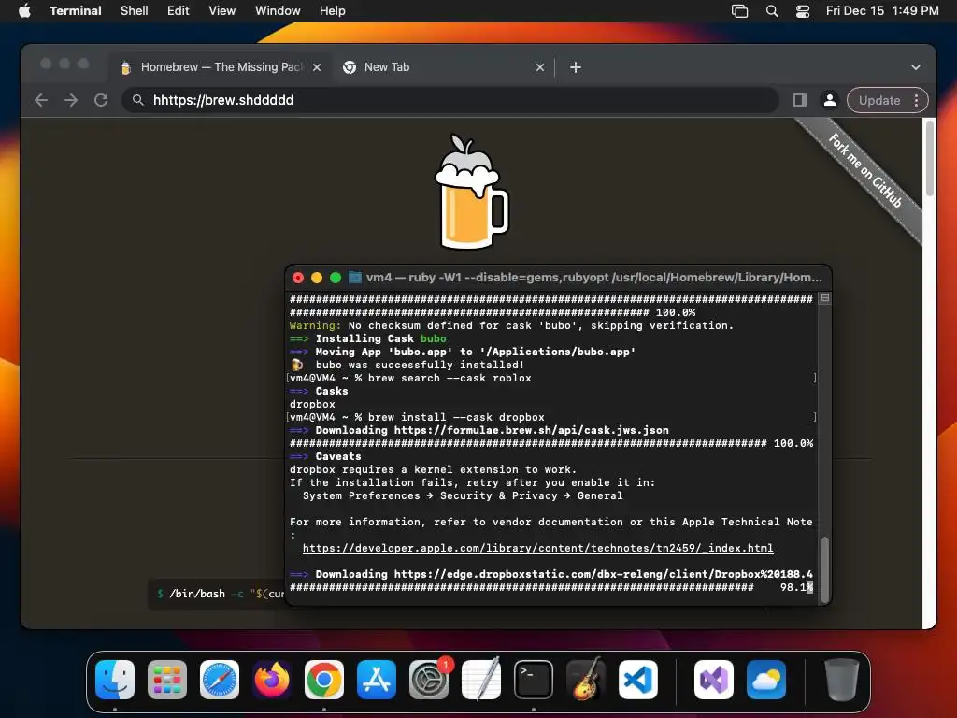Screen dimensions: 957x718
Task: Open the Trash in the Dock
Action: point(842,680)
